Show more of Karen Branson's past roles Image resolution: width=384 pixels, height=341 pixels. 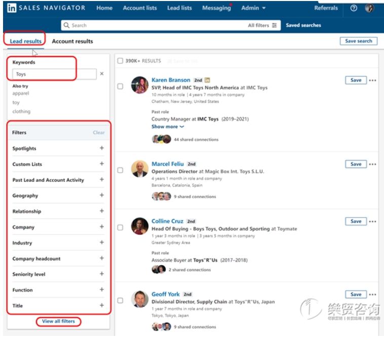pos(168,126)
